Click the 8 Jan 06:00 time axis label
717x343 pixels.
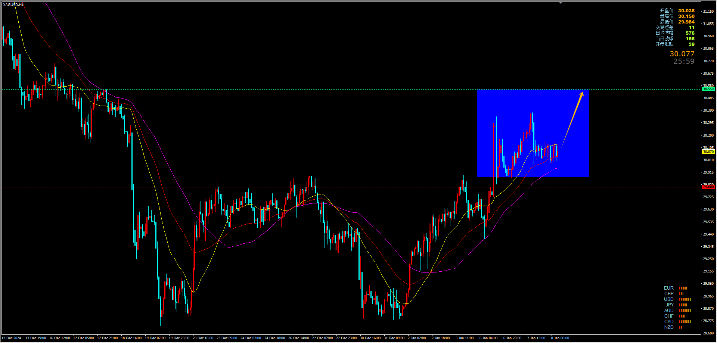pos(560,338)
